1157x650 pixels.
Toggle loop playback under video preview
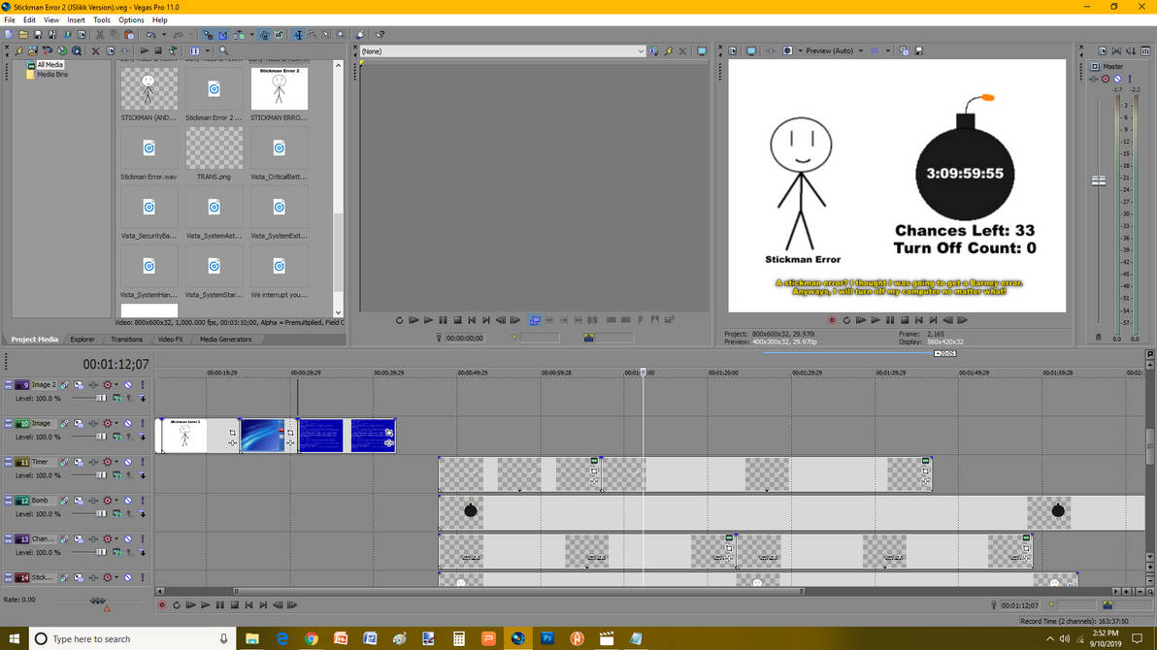pyautogui.click(x=846, y=320)
